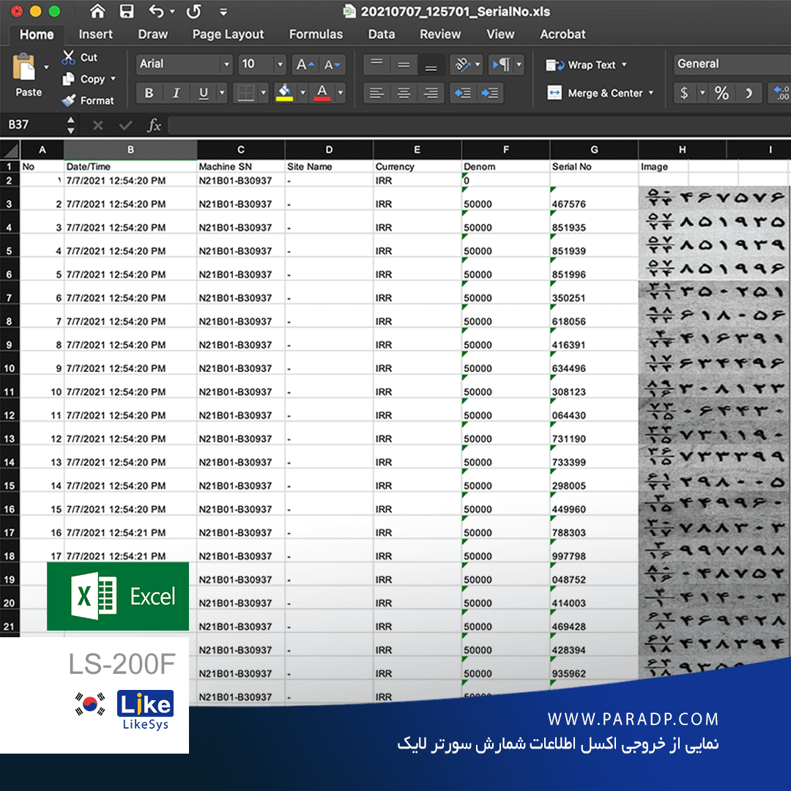Click the Increase Indent icon

point(490,93)
